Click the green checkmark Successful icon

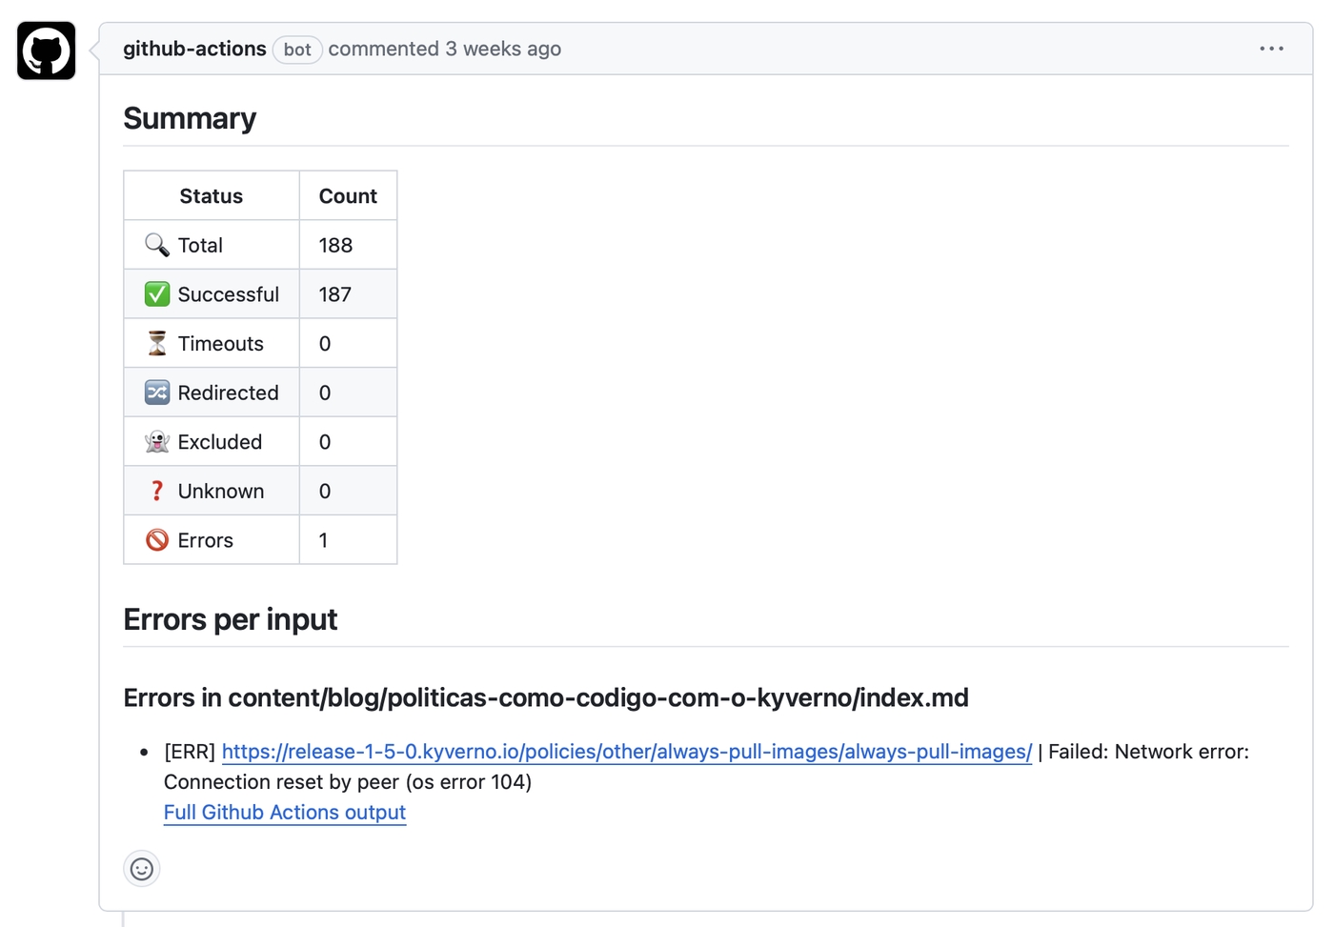click(x=157, y=294)
